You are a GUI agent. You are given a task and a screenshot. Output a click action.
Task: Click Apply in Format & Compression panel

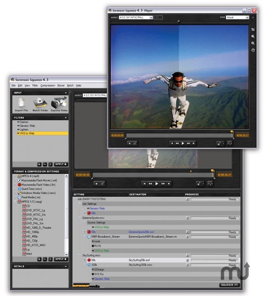click(x=61, y=259)
